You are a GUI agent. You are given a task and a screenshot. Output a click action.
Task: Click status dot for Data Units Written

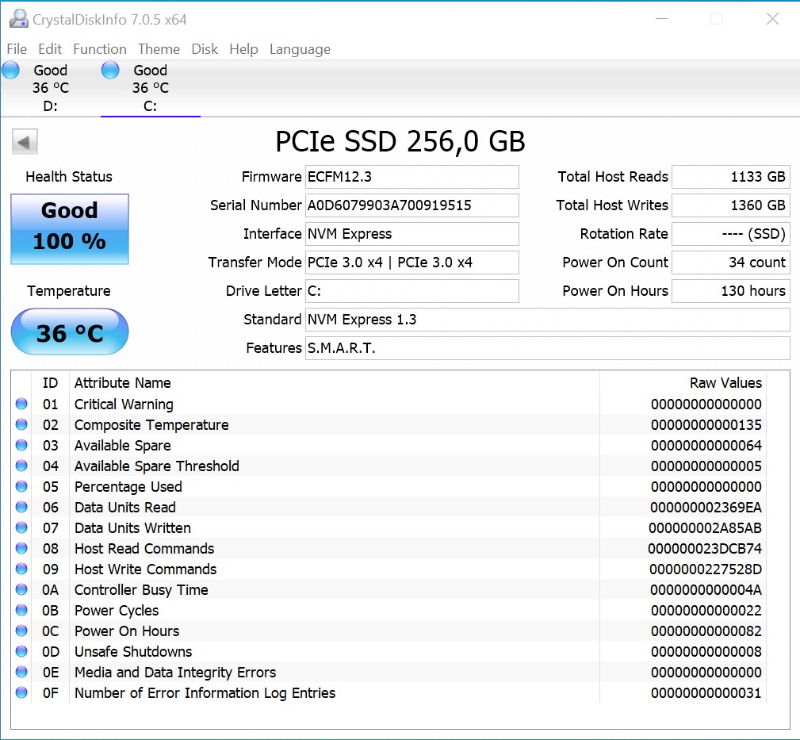(x=21, y=527)
